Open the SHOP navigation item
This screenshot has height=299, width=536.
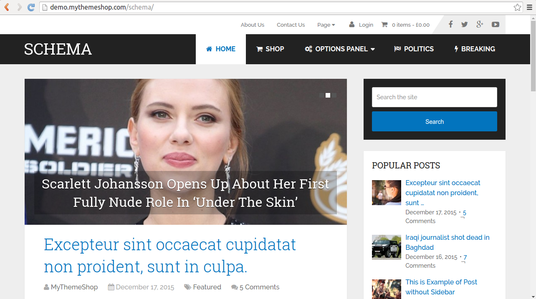click(270, 49)
